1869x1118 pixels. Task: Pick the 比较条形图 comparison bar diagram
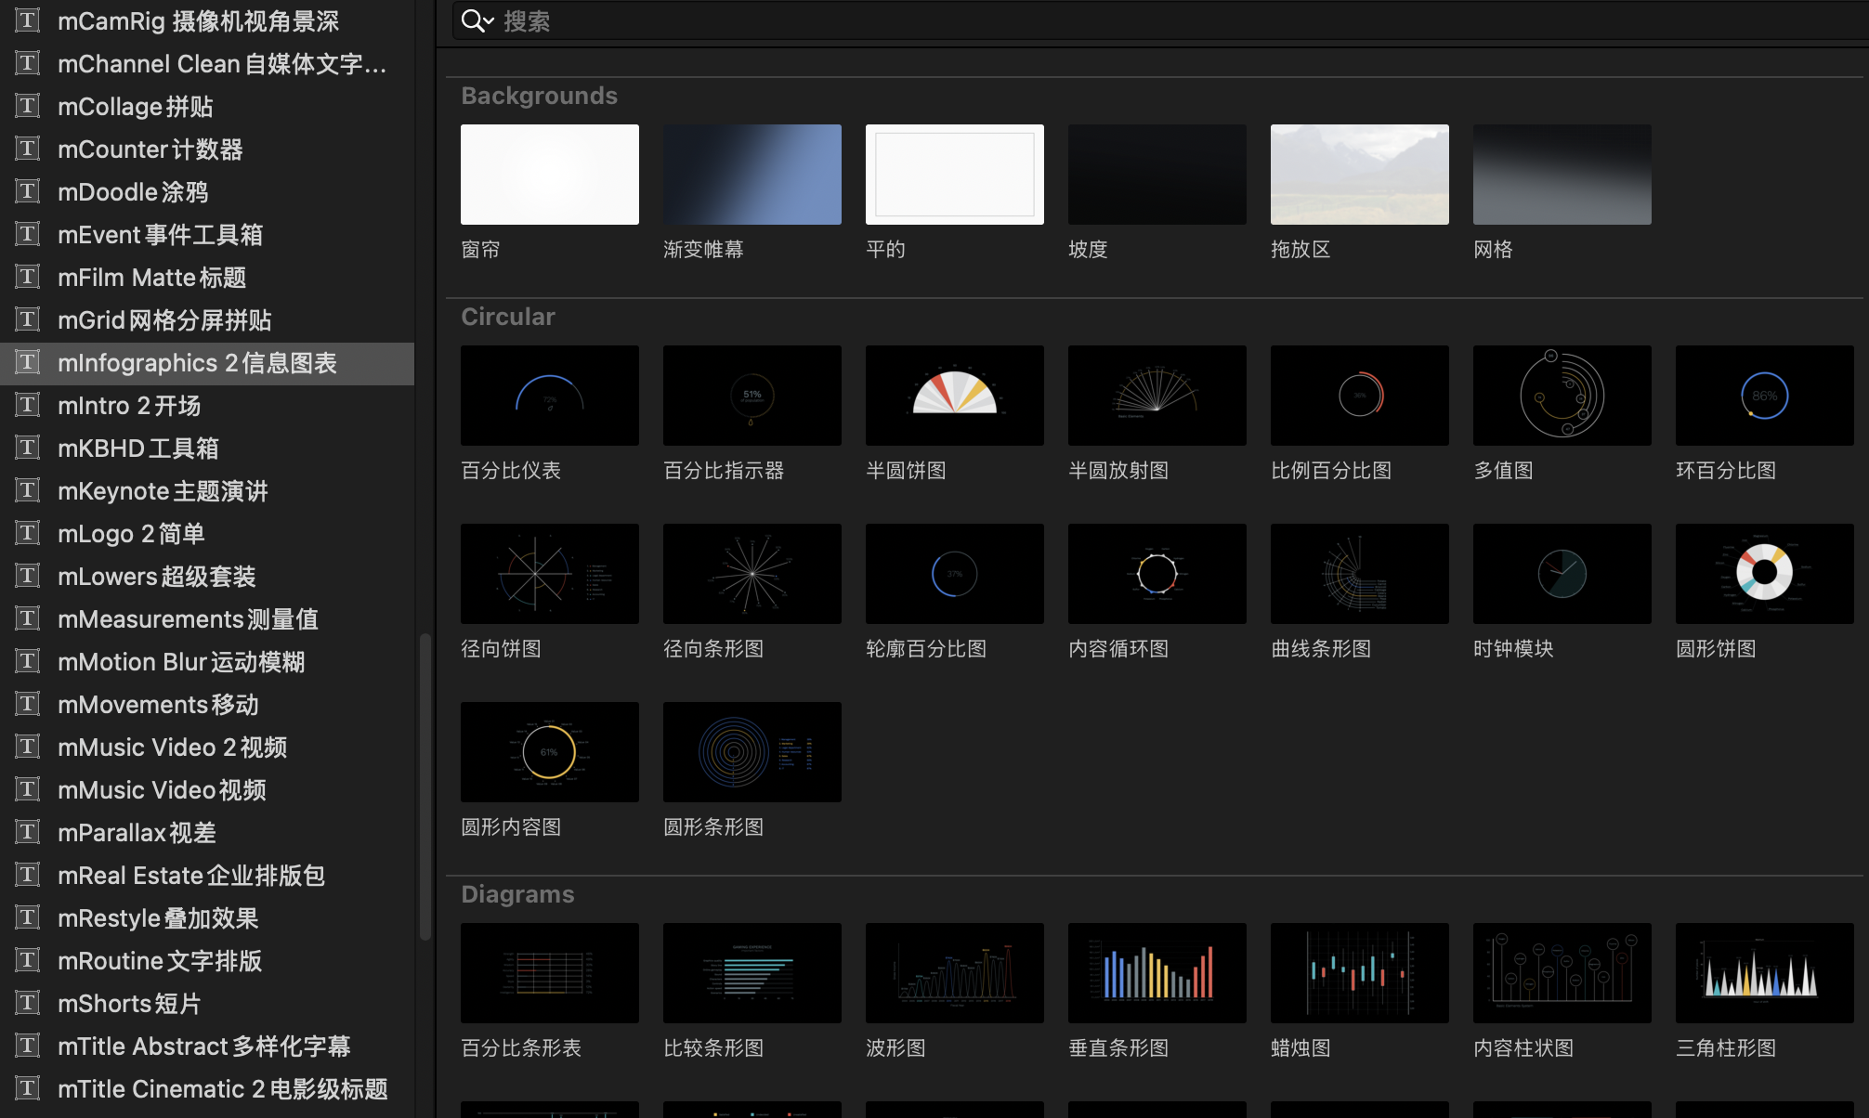coord(752,973)
